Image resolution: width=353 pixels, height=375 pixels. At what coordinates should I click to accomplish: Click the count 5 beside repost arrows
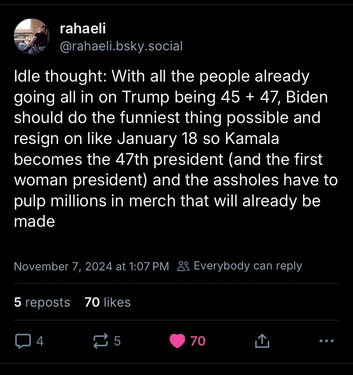click(x=117, y=341)
